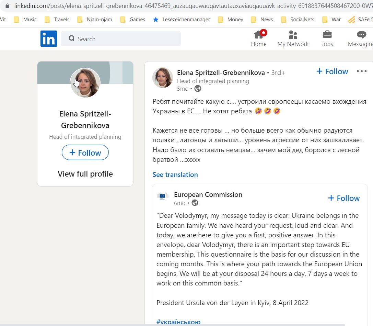The image size is (373, 326).
Task: Click the LinkedIn logo icon
Action: (48, 38)
